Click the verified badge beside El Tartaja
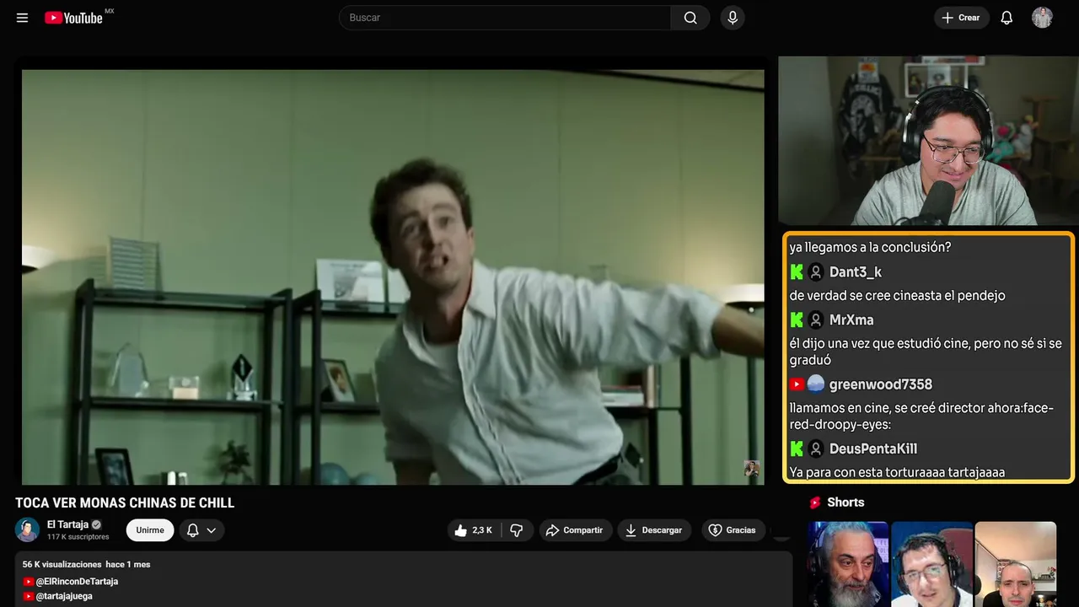The image size is (1079, 607). click(96, 524)
